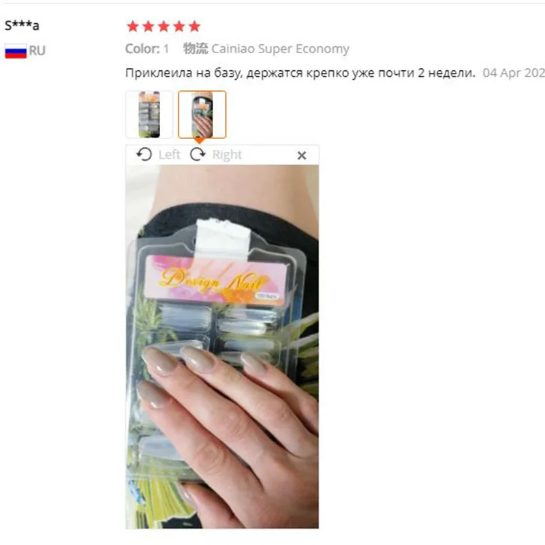Click the 04 Apr review date
The height and width of the screenshot is (545, 545).
(514, 73)
